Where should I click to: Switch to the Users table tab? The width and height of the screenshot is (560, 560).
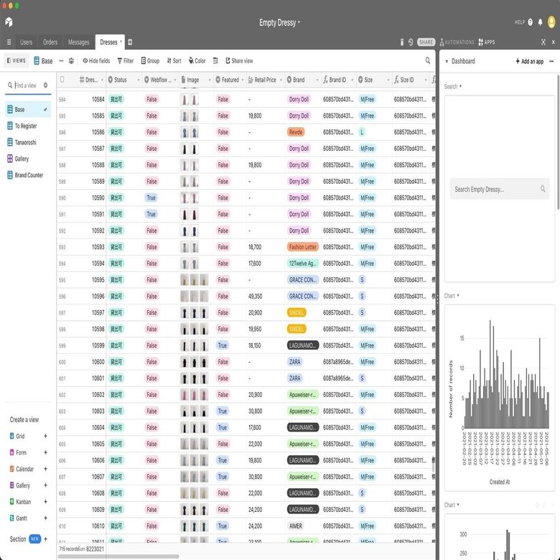26,42
